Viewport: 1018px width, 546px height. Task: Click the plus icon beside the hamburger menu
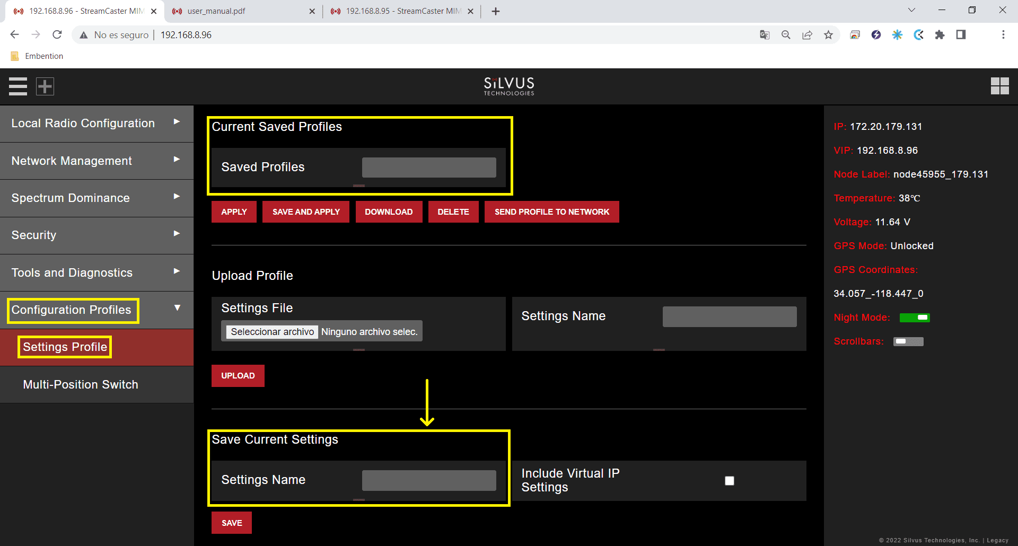click(x=45, y=86)
